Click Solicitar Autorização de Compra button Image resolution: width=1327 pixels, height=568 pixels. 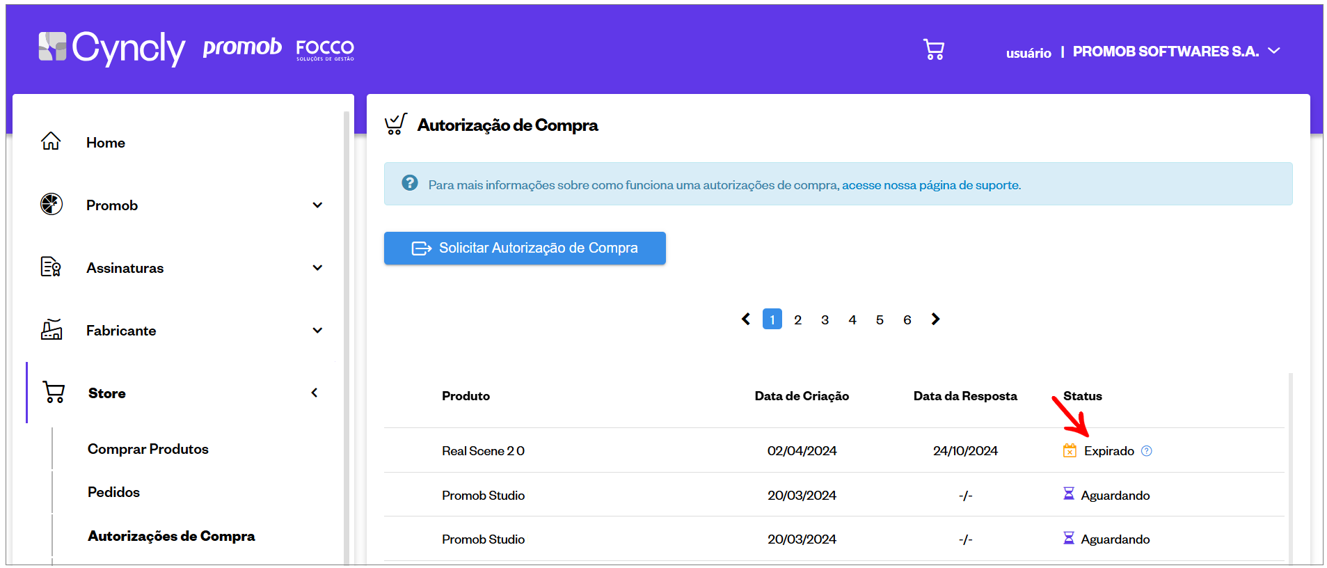[525, 248]
